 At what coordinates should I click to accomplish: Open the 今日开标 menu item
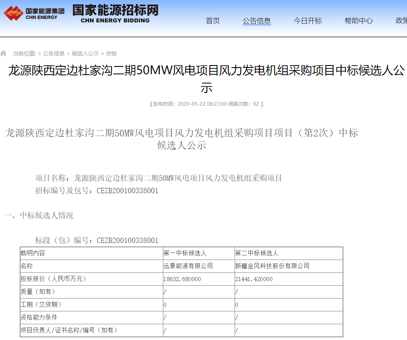[x=308, y=21]
